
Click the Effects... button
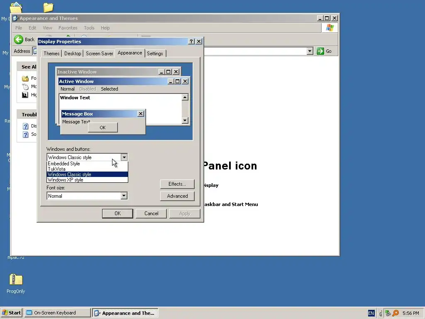177,184
